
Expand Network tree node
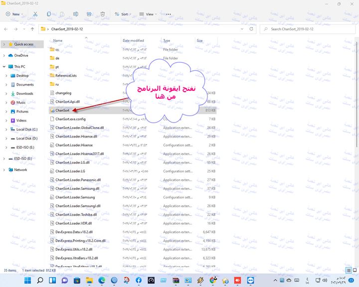click(x=4, y=170)
